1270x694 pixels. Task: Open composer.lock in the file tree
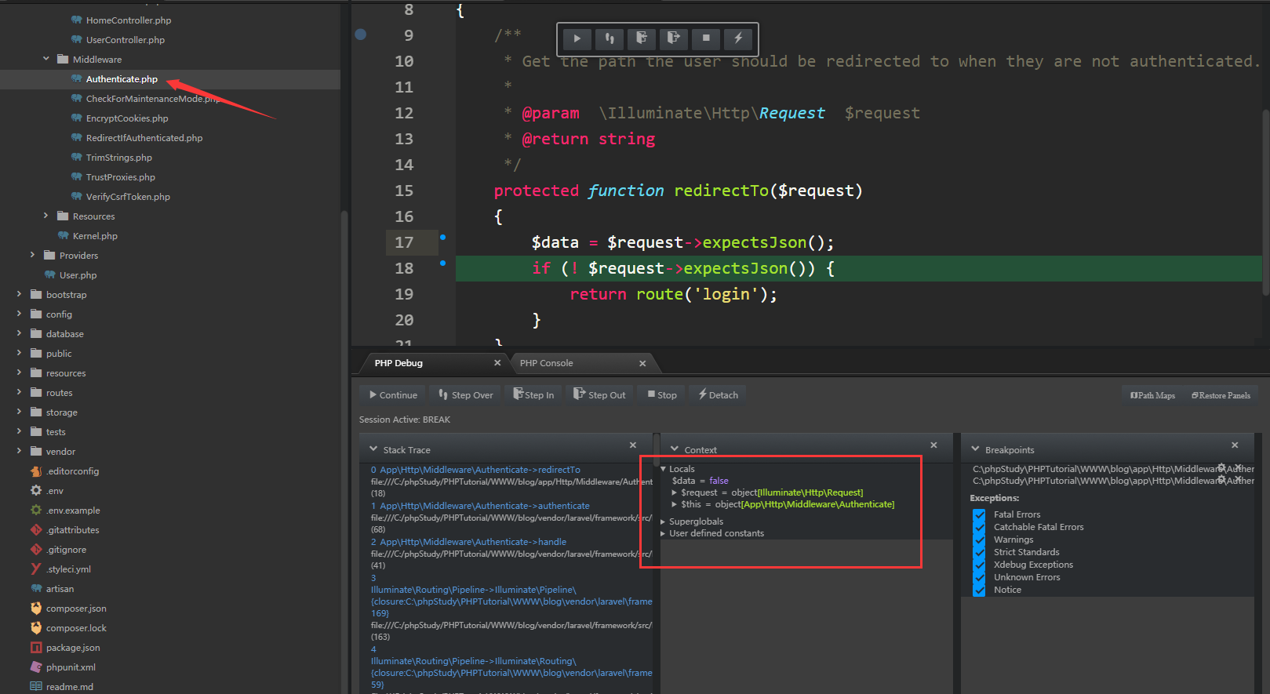pos(76,628)
